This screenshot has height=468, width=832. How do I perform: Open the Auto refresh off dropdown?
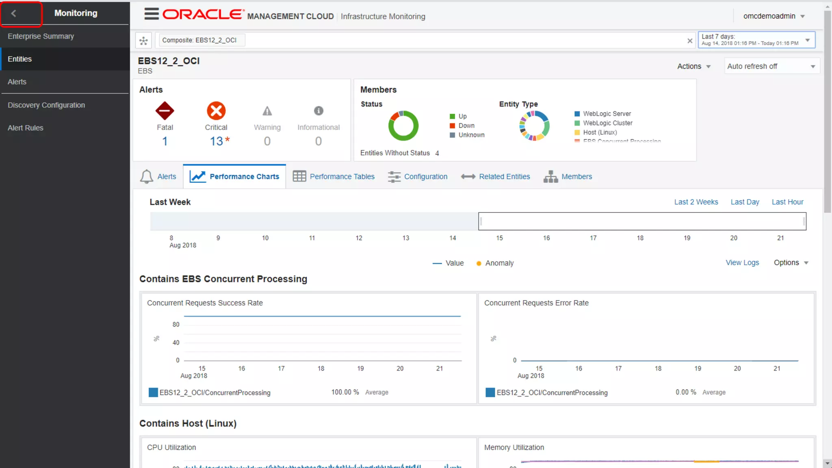coord(771,66)
